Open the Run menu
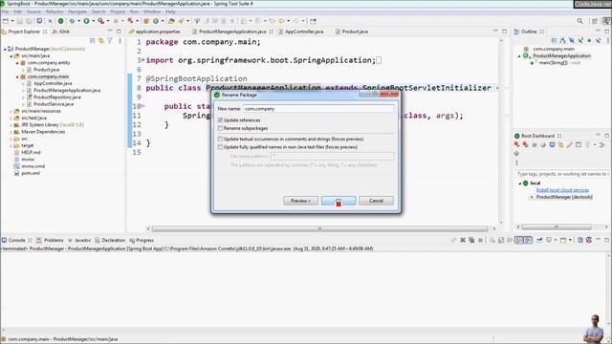Screen dimensions: 612x344 click(134, 11)
